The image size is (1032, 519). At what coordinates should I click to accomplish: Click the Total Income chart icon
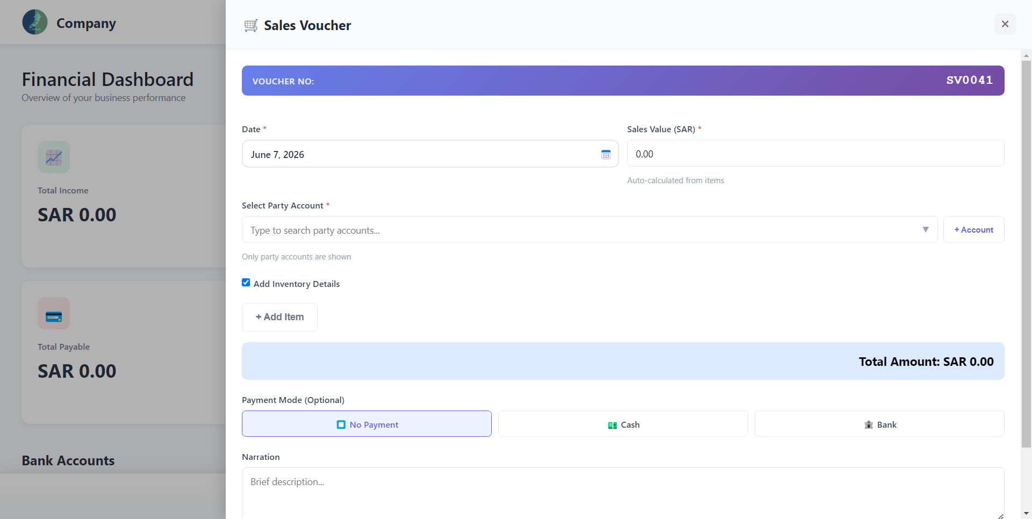[x=54, y=157]
